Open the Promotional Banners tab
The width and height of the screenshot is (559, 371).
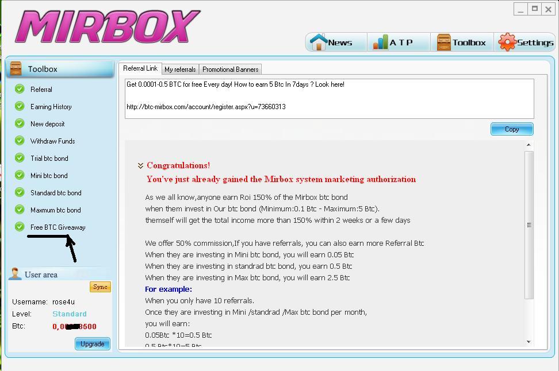tap(230, 69)
